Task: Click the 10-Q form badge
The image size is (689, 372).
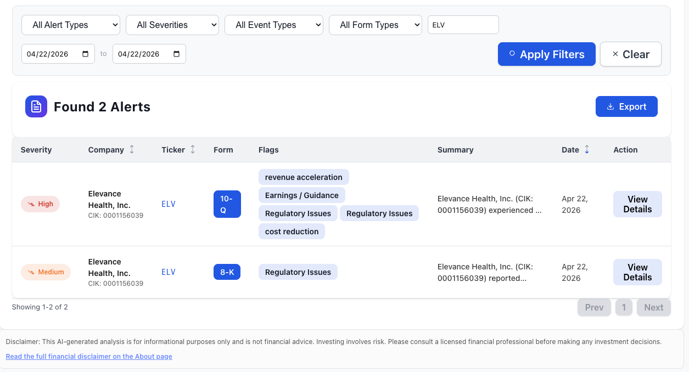Action: [227, 204]
